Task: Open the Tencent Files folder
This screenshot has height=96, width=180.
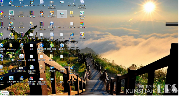Action: 31,26
